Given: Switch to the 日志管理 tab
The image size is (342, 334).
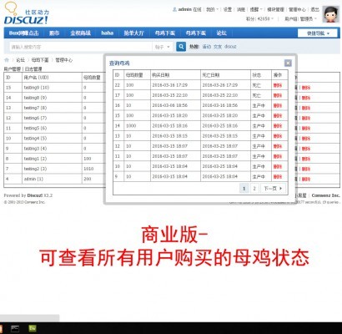Looking at the screenshot, I should point(33,68).
